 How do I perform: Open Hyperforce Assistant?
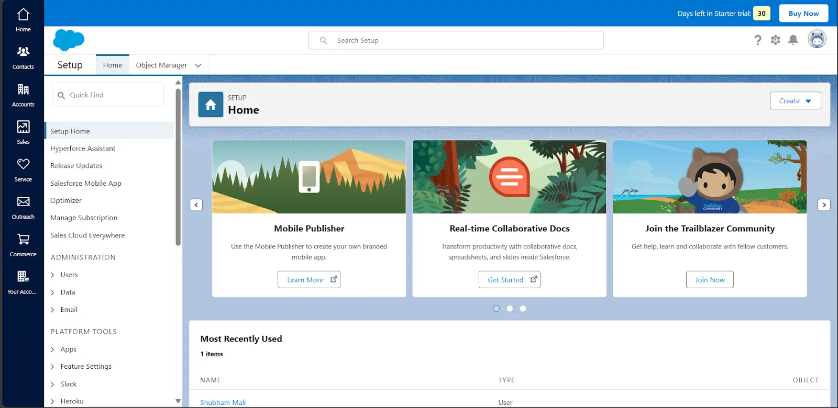point(83,149)
